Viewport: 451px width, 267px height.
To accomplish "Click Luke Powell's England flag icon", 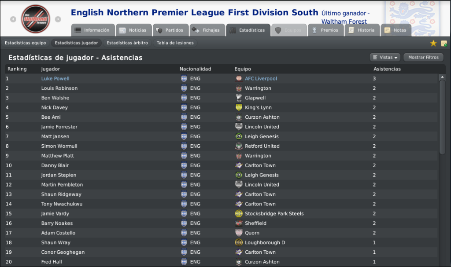I will pos(184,78).
